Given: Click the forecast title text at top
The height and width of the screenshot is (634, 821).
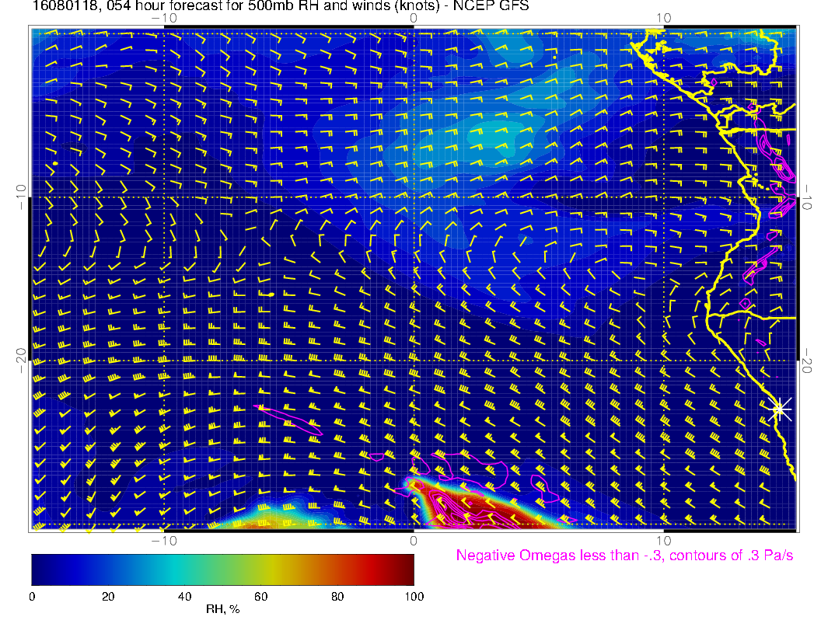Looking at the screenshot, I should click(x=281, y=5).
